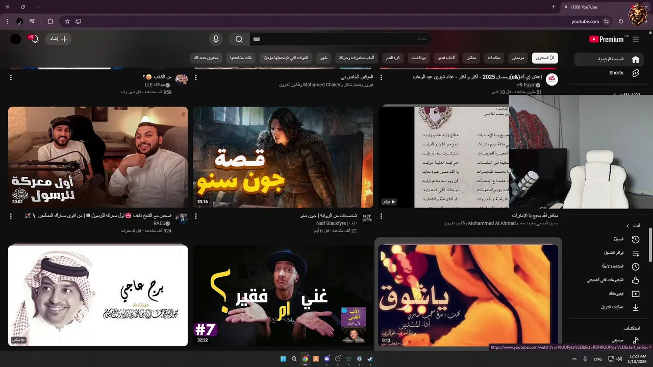Open title الميكس الخاص بي

[x=356, y=77]
